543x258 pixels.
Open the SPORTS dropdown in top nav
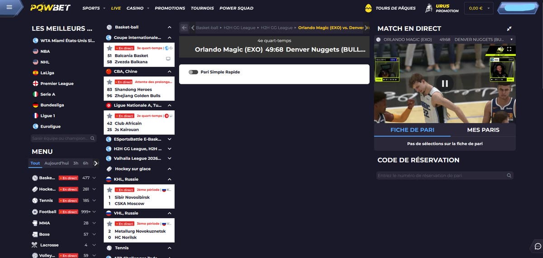(94, 8)
